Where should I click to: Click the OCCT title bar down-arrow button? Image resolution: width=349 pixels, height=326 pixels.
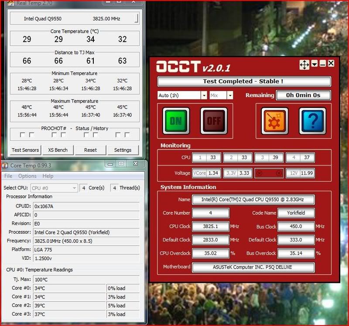click(x=314, y=64)
